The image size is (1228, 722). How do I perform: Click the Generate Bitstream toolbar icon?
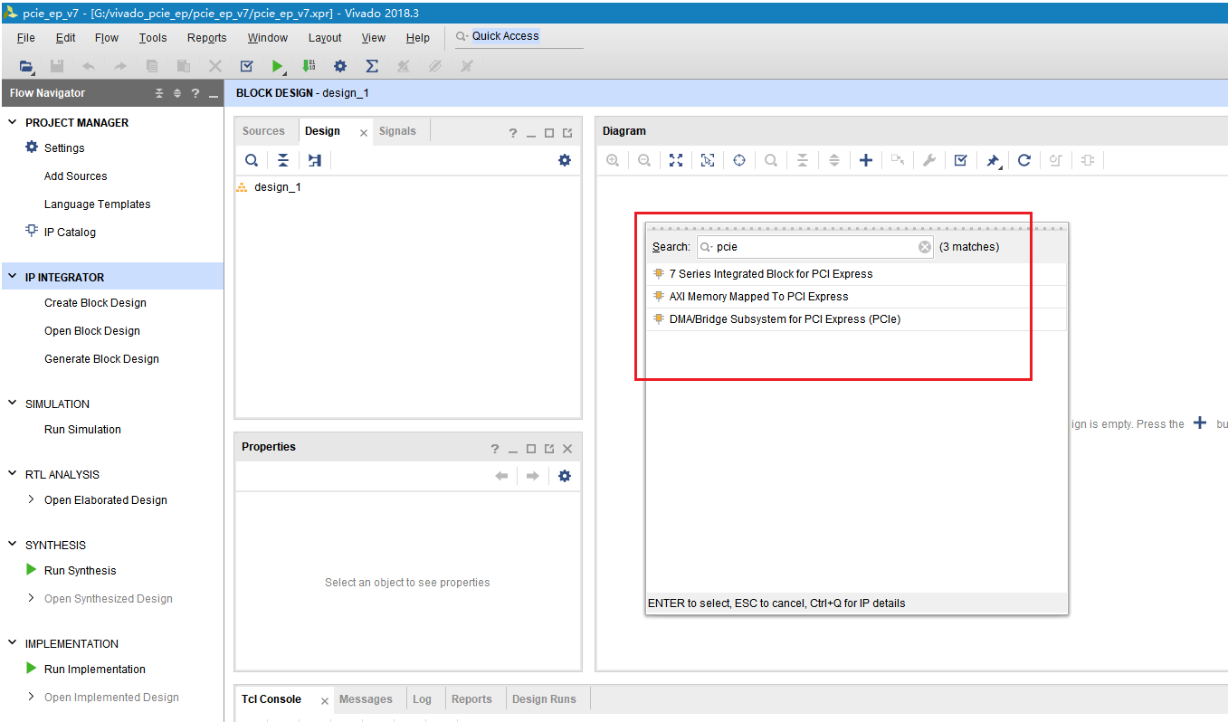(309, 66)
